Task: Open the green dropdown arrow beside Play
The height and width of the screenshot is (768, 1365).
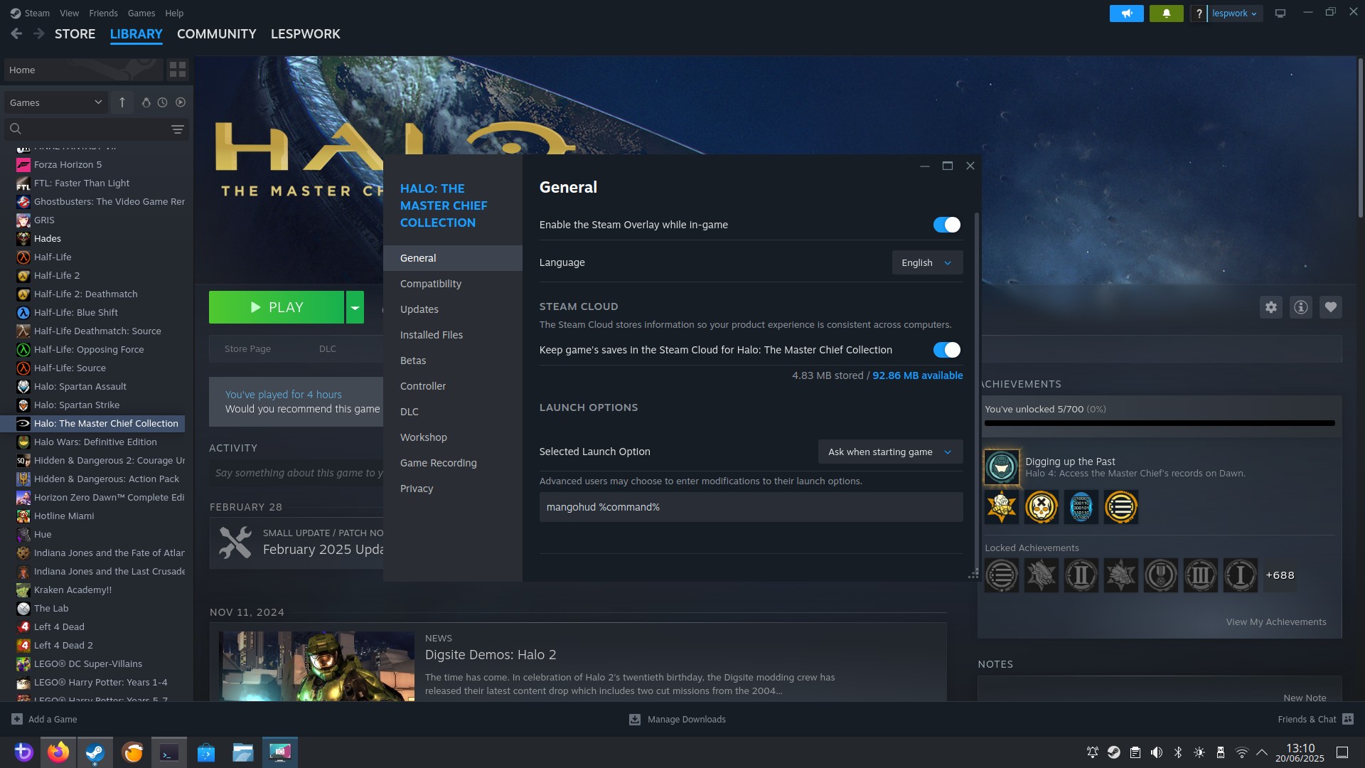Action: click(355, 307)
